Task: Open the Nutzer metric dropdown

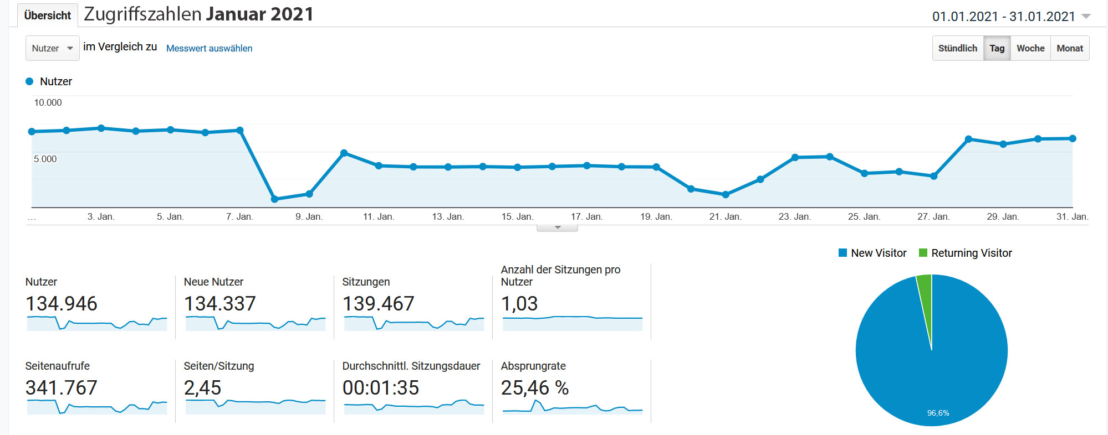Action: 52,48
